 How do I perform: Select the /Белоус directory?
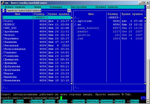pos(37,35)
